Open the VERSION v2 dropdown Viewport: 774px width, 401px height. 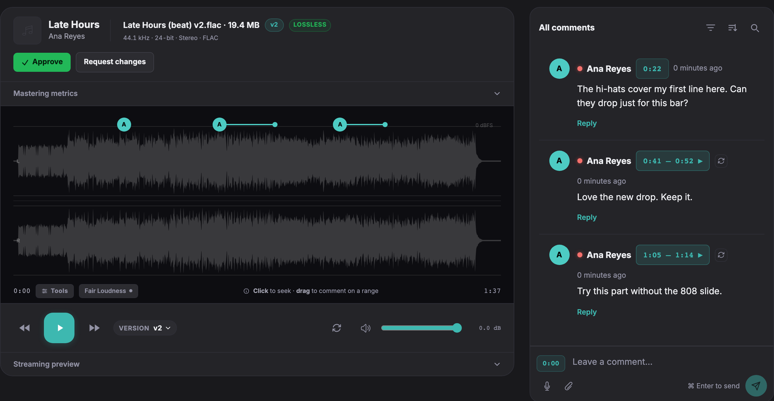145,328
